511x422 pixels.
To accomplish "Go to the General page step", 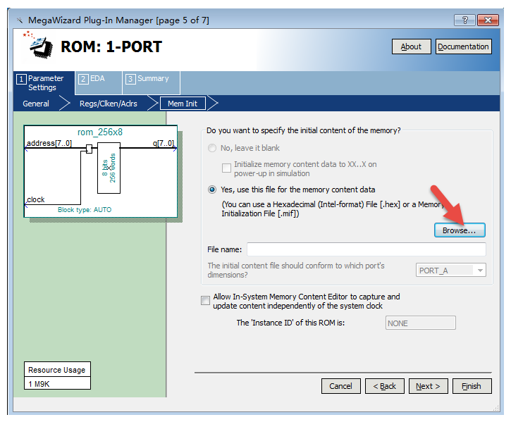I will [x=36, y=104].
